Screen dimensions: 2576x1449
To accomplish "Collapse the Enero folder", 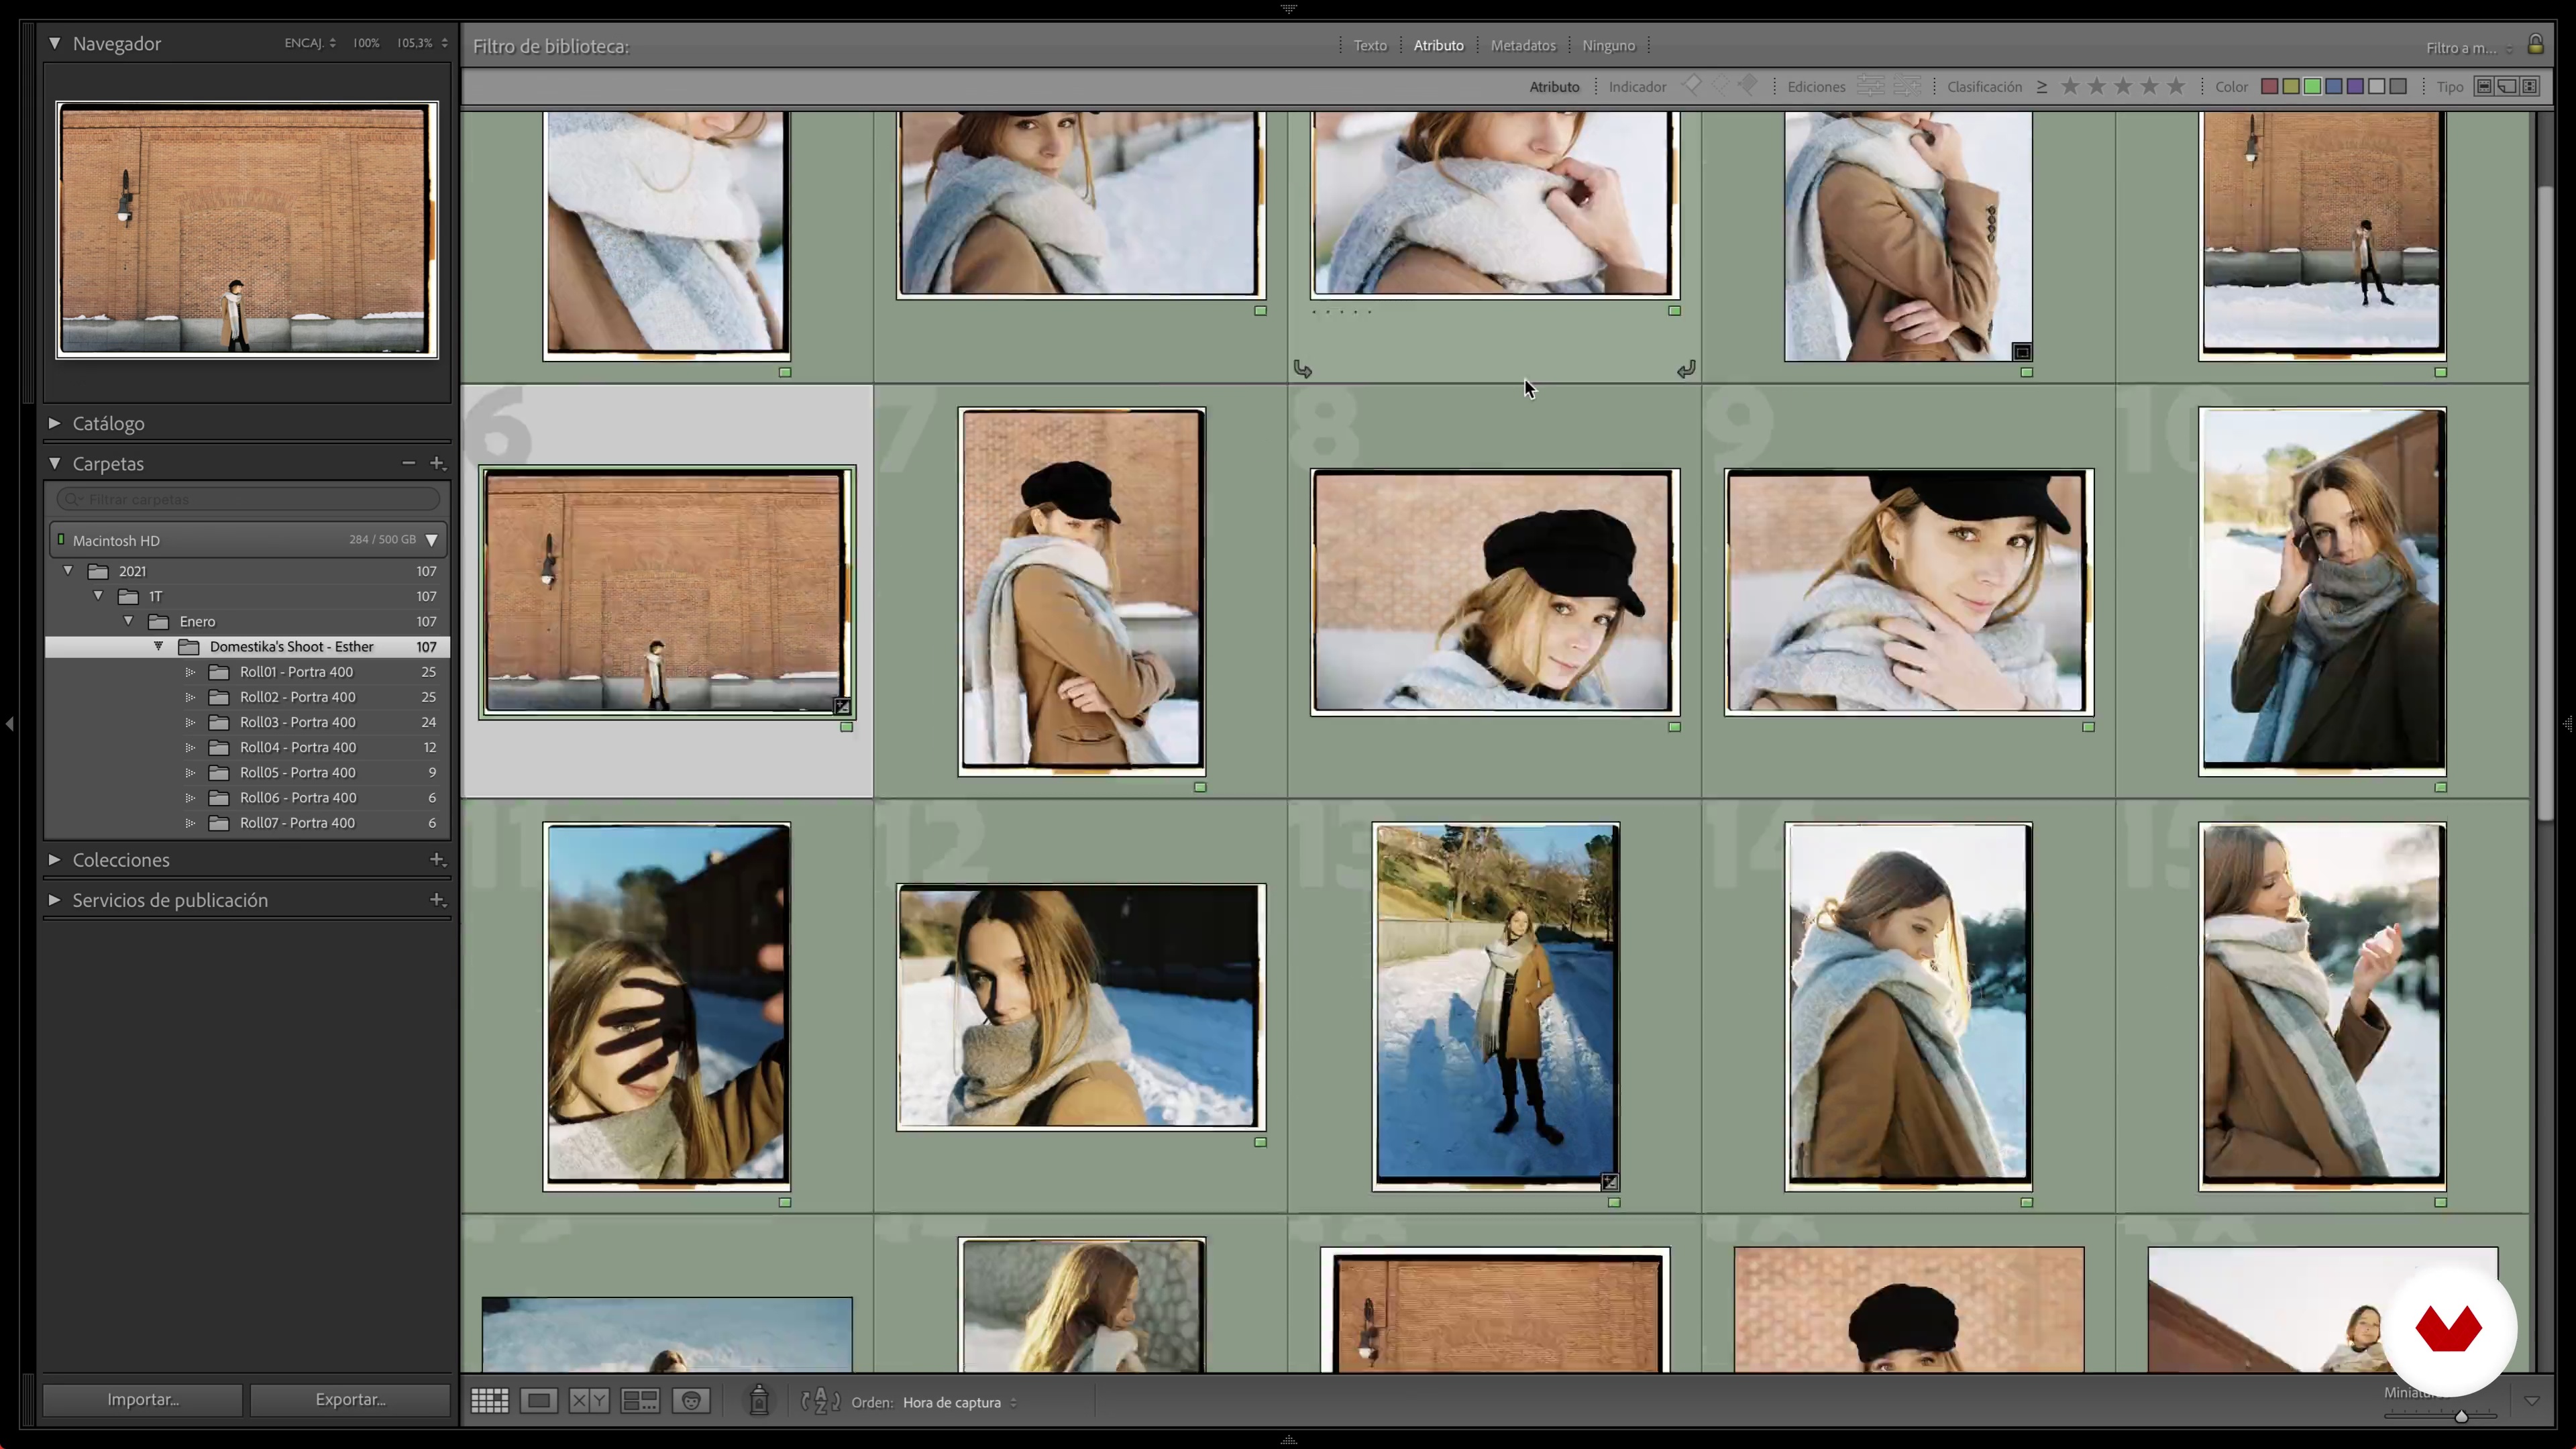I will [128, 621].
